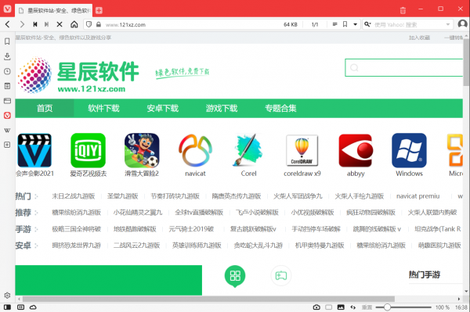The width and height of the screenshot is (470, 312).
Task: Click the 加入收藏 link
Action: pyautogui.click(x=419, y=38)
